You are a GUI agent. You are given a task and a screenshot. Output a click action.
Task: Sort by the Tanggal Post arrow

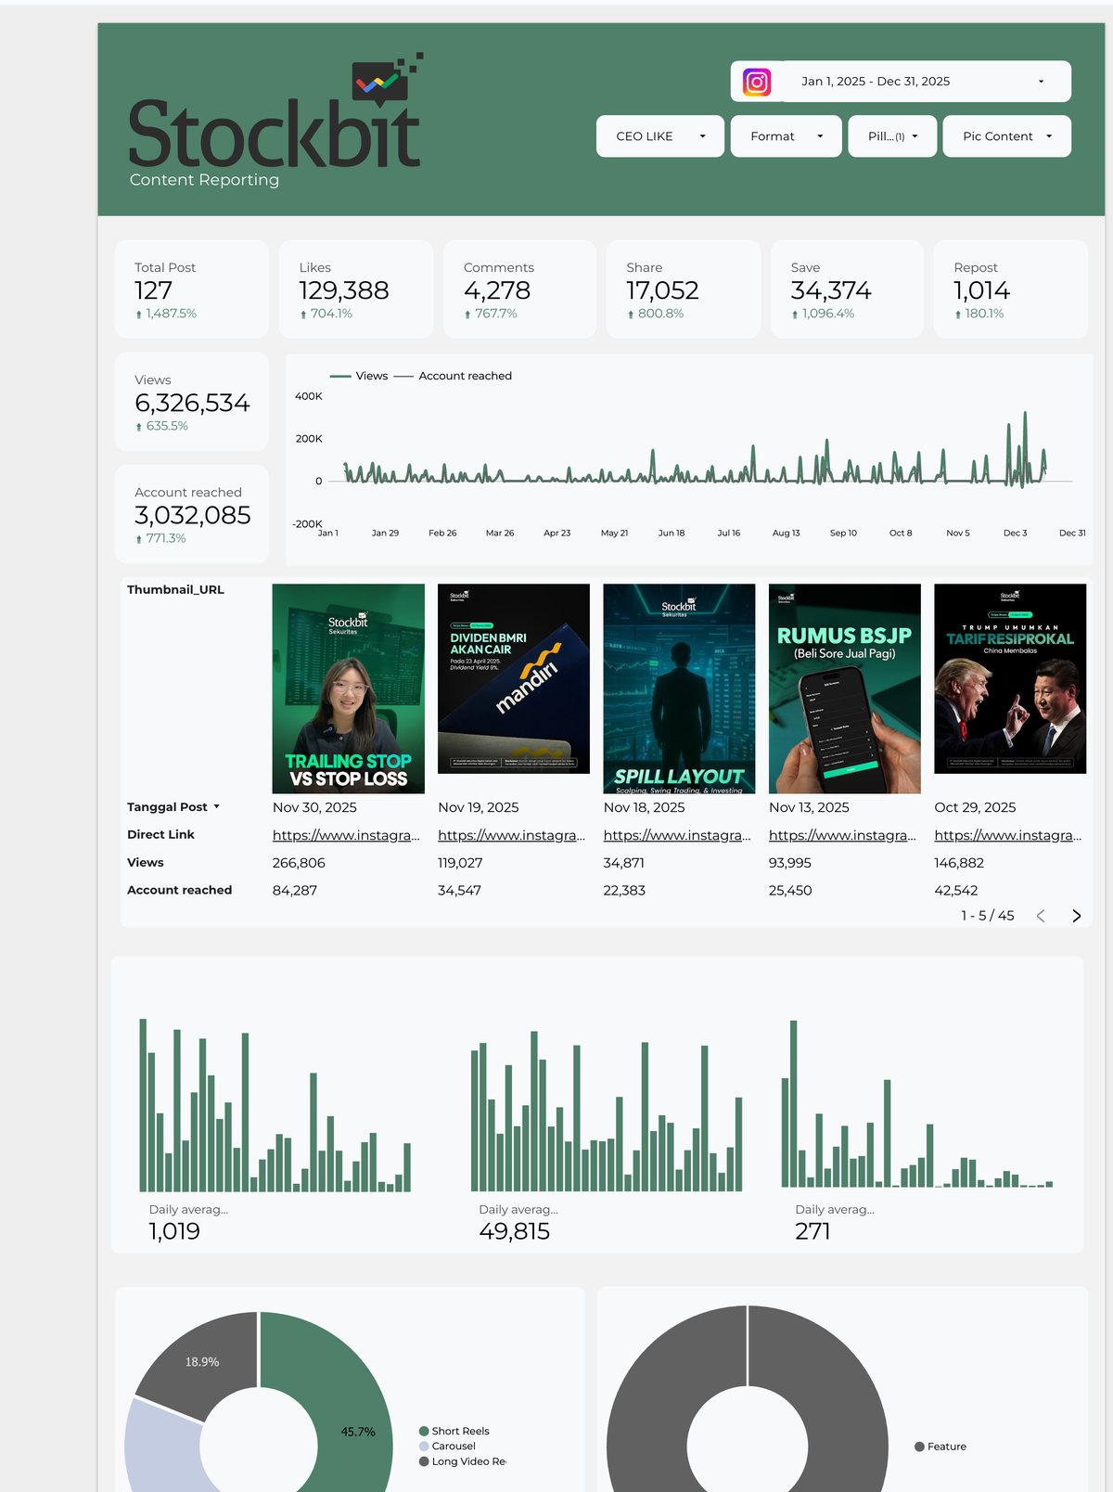click(216, 806)
